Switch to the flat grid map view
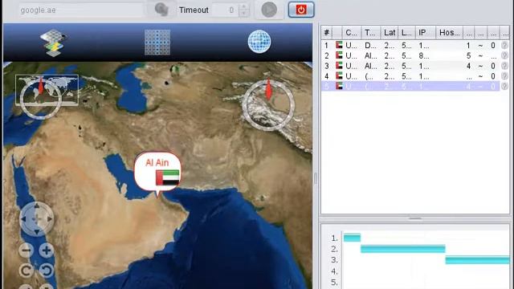Screen dimensions: 514x289 [157, 43]
